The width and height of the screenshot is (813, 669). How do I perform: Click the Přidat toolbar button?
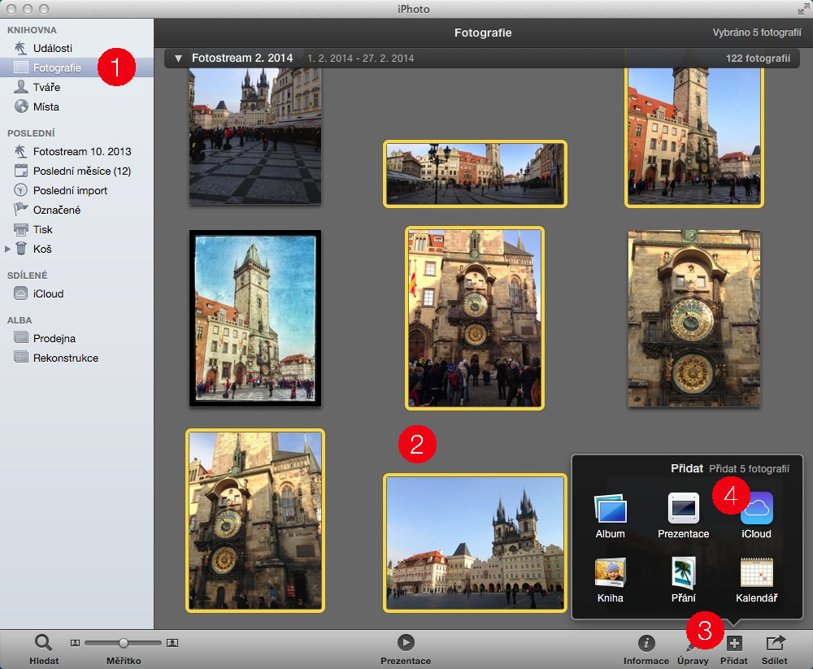tap(733, 644)
